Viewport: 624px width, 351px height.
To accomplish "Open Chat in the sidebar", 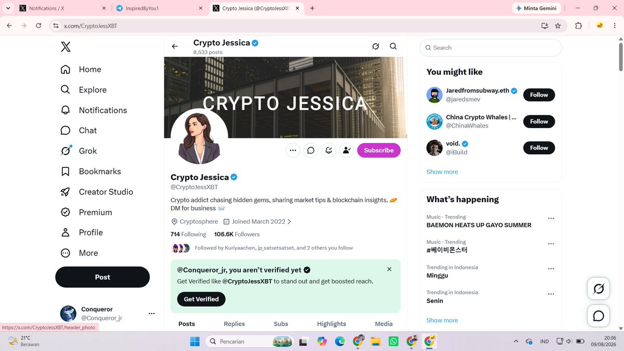I will [79, 131].
